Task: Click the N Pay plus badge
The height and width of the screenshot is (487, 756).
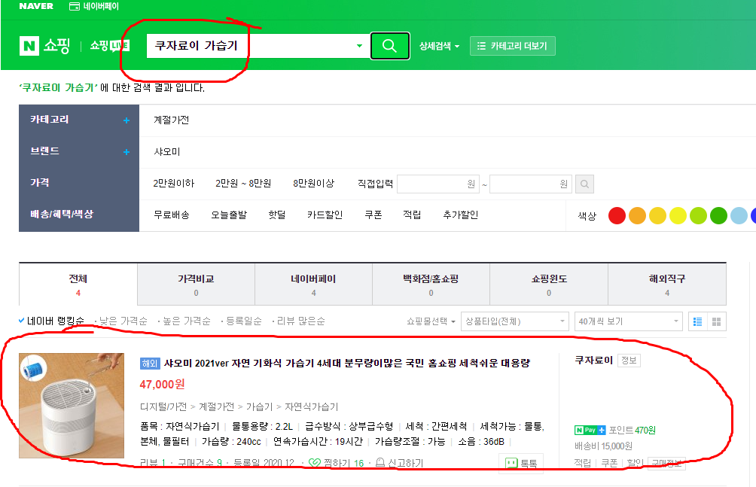Action: (x=590, y=430)
